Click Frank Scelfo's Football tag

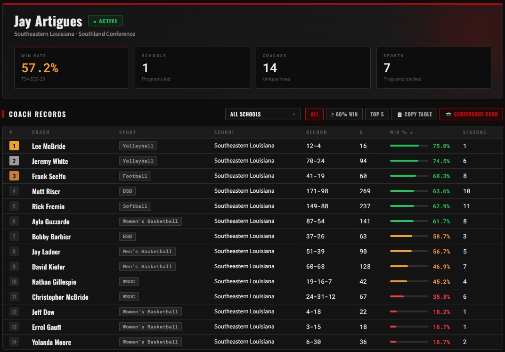click(135, 176)
